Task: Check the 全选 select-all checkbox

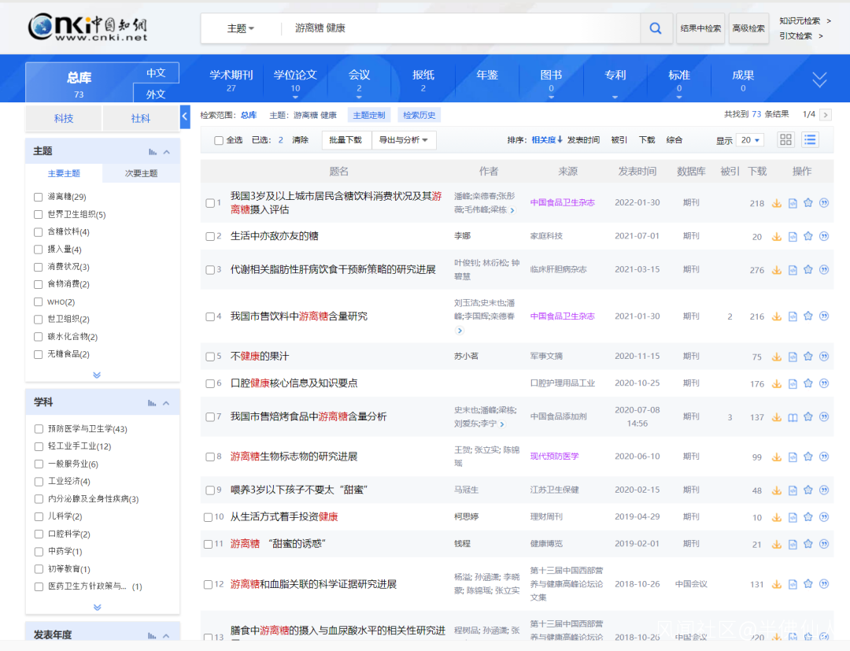Action: click(x=219, y=140)
